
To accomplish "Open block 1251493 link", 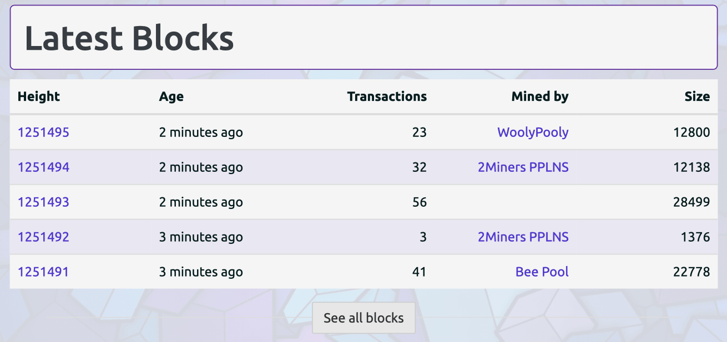I will coord(43,202).
